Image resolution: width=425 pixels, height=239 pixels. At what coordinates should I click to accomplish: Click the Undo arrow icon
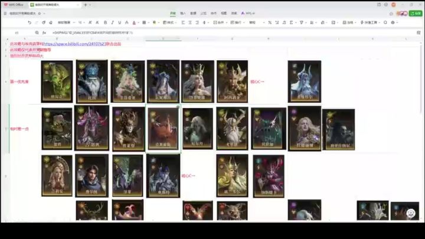coord(30,22)
